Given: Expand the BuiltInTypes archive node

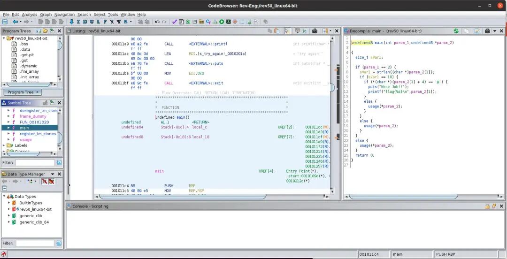Looking at the screenshot, I should click(x=8, y=203).
